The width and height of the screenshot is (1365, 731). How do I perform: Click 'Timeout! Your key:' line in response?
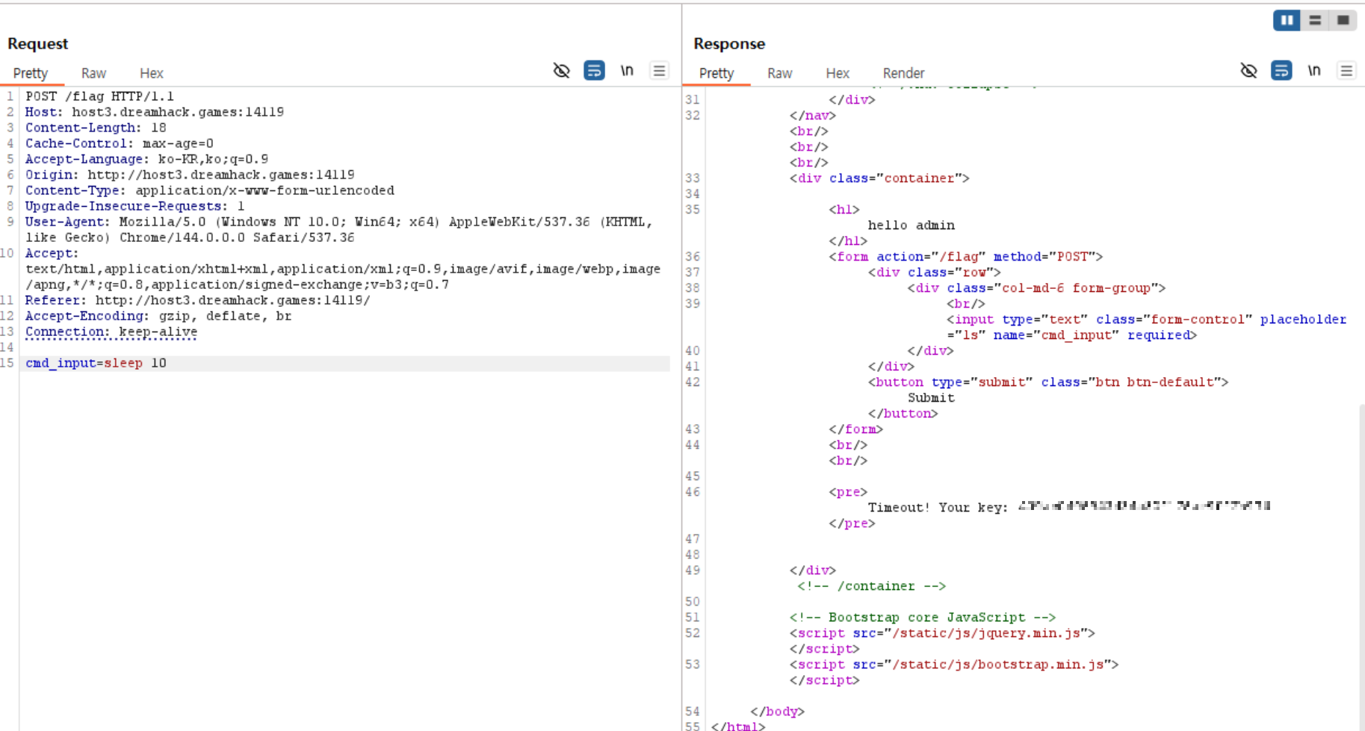[x=1069, y=508]
